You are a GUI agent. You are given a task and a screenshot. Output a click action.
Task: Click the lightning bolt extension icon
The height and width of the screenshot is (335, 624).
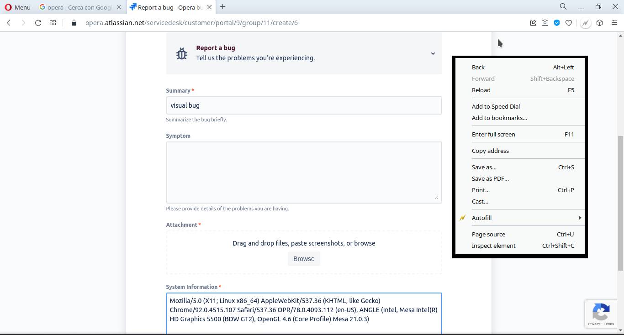click(x=586, y=23)
